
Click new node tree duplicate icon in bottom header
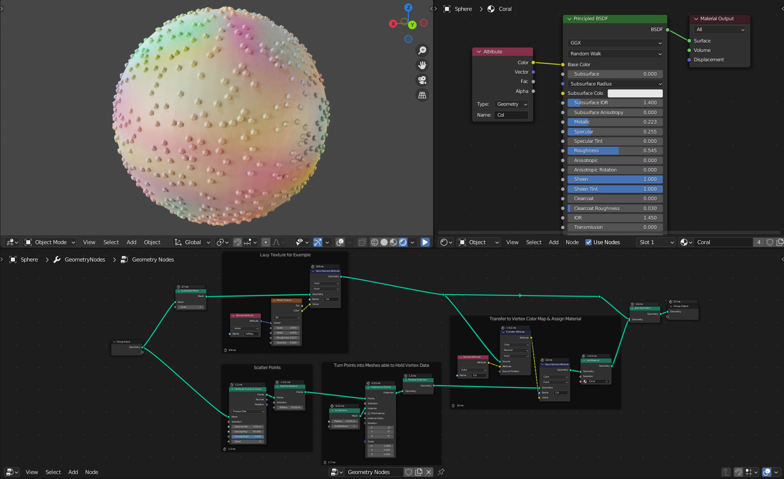coord(419,472)
